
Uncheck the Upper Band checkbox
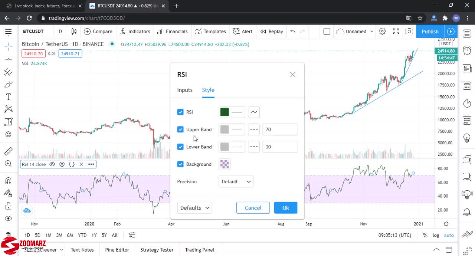(180, 129)
